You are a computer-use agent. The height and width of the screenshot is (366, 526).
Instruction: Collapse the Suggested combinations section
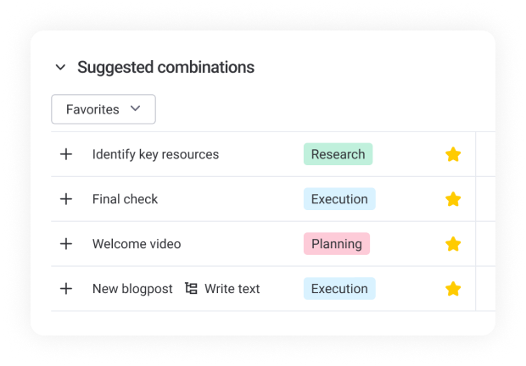(60, 68)
